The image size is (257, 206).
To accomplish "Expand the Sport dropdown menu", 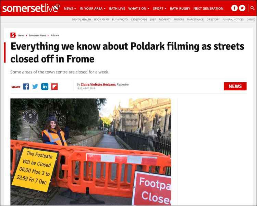I will (x=160, y=8).
